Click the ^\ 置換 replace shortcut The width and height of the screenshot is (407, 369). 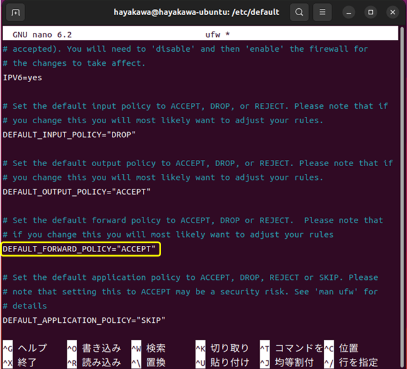coord(149,362)
